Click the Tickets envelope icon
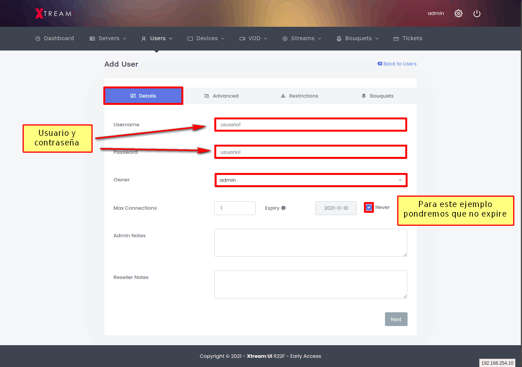 (396, 39)
